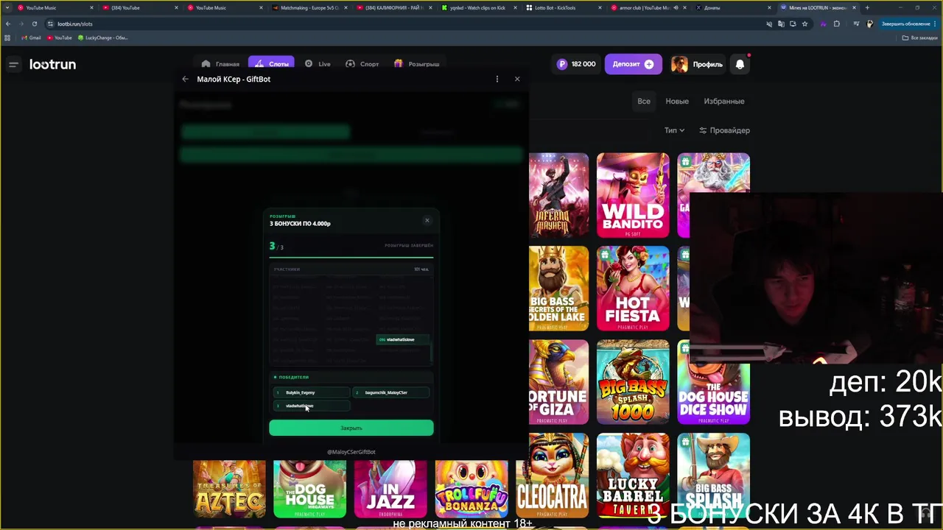Go back with GiftBot panel arrow
The width and height of the screenshot is (943, 530).
186,79
